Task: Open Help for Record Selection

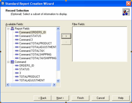Action: coord(121,98)
